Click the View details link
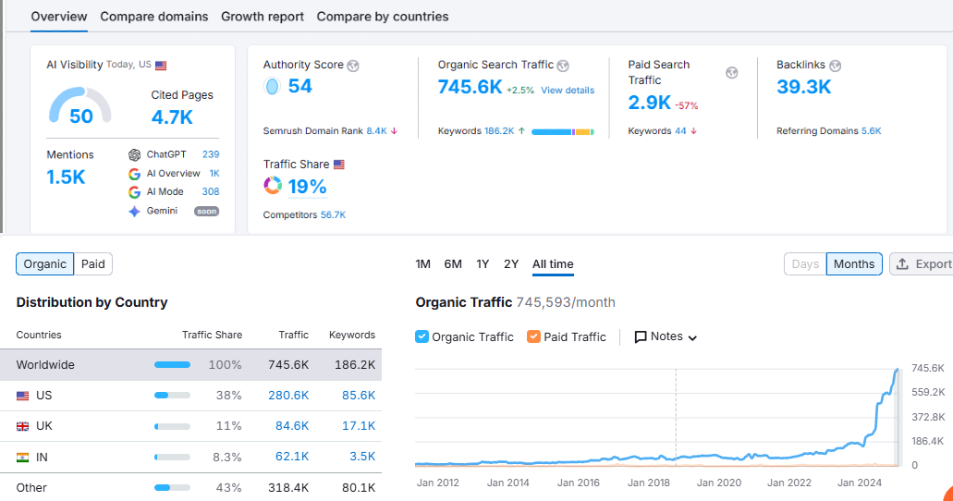This screenshot has height=501, width=953. [x=568, y=91]
